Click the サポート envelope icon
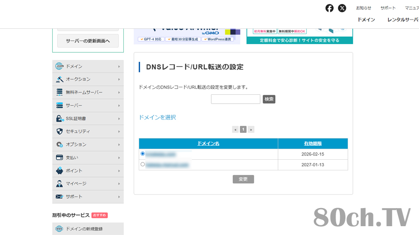The height and width of the screenshot is (235, 419). coord(59,196)
